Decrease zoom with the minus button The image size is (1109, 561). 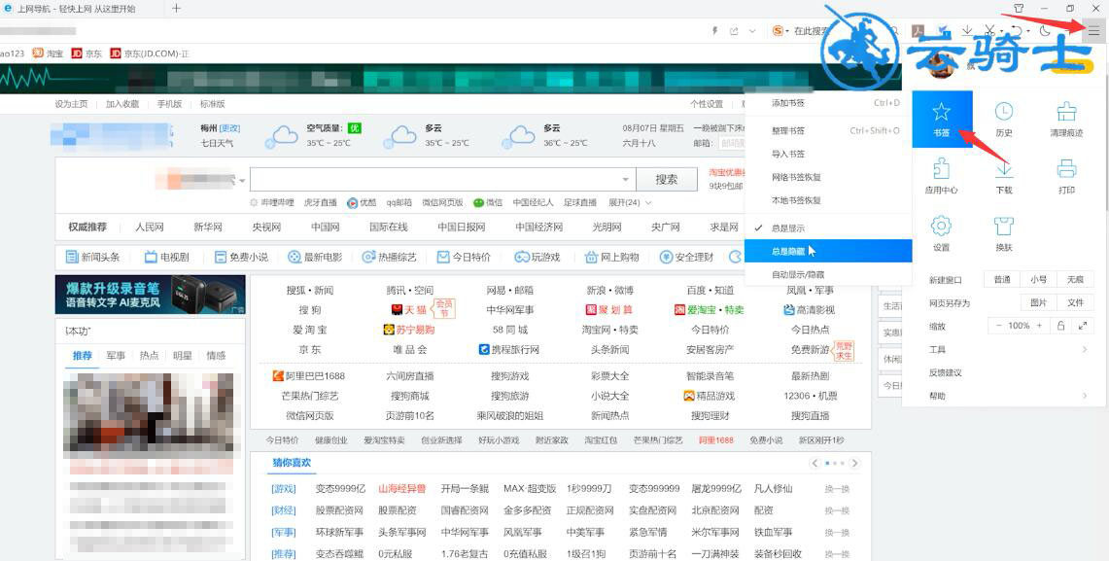click(998, 326)
